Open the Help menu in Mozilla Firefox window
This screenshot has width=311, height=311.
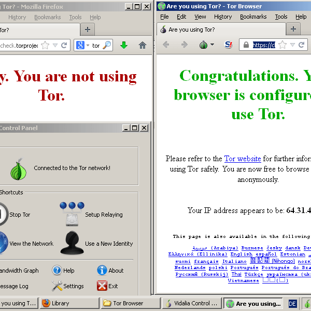tap(95, 17)
